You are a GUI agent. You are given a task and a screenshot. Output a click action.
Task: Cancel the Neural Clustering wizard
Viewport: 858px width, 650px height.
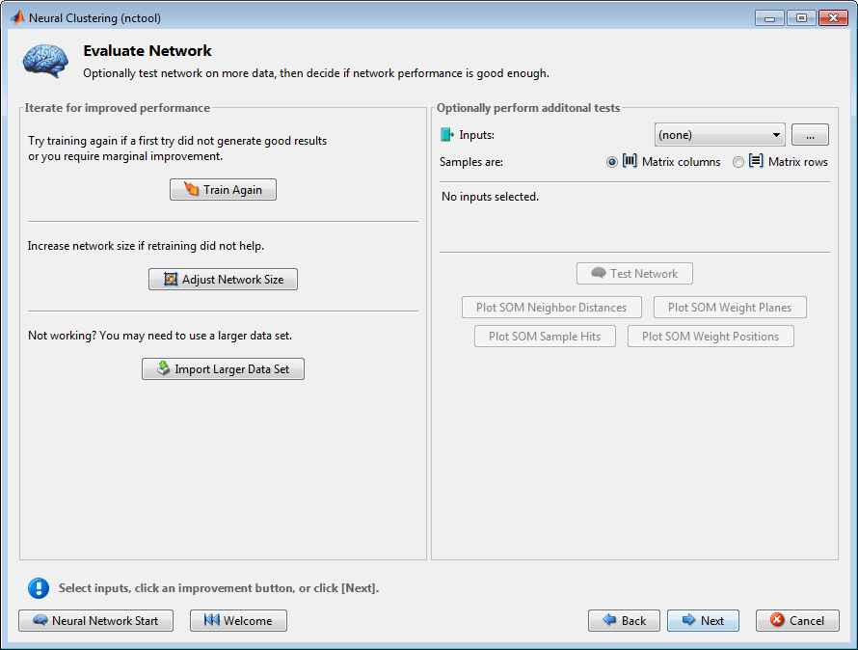pyautogui.click(x=797, y=620)
